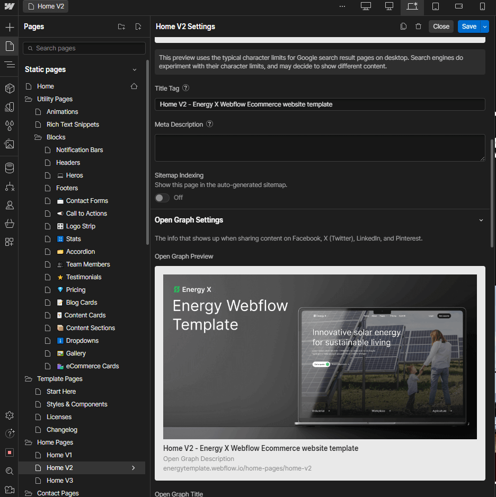Open the Search magnifier icon in sidebar
The width and height of the screenshot is (496, 497).
tap(10, 471)
